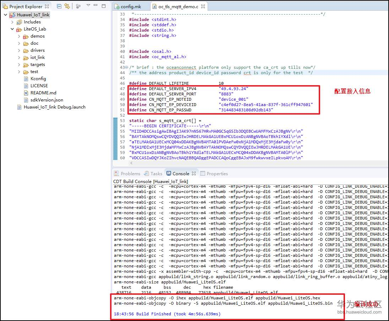
Task: Open the Properties view icon
Action: [203, 173]
